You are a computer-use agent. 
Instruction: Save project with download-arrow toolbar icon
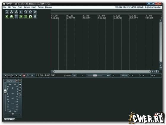(x=16, y=12)
